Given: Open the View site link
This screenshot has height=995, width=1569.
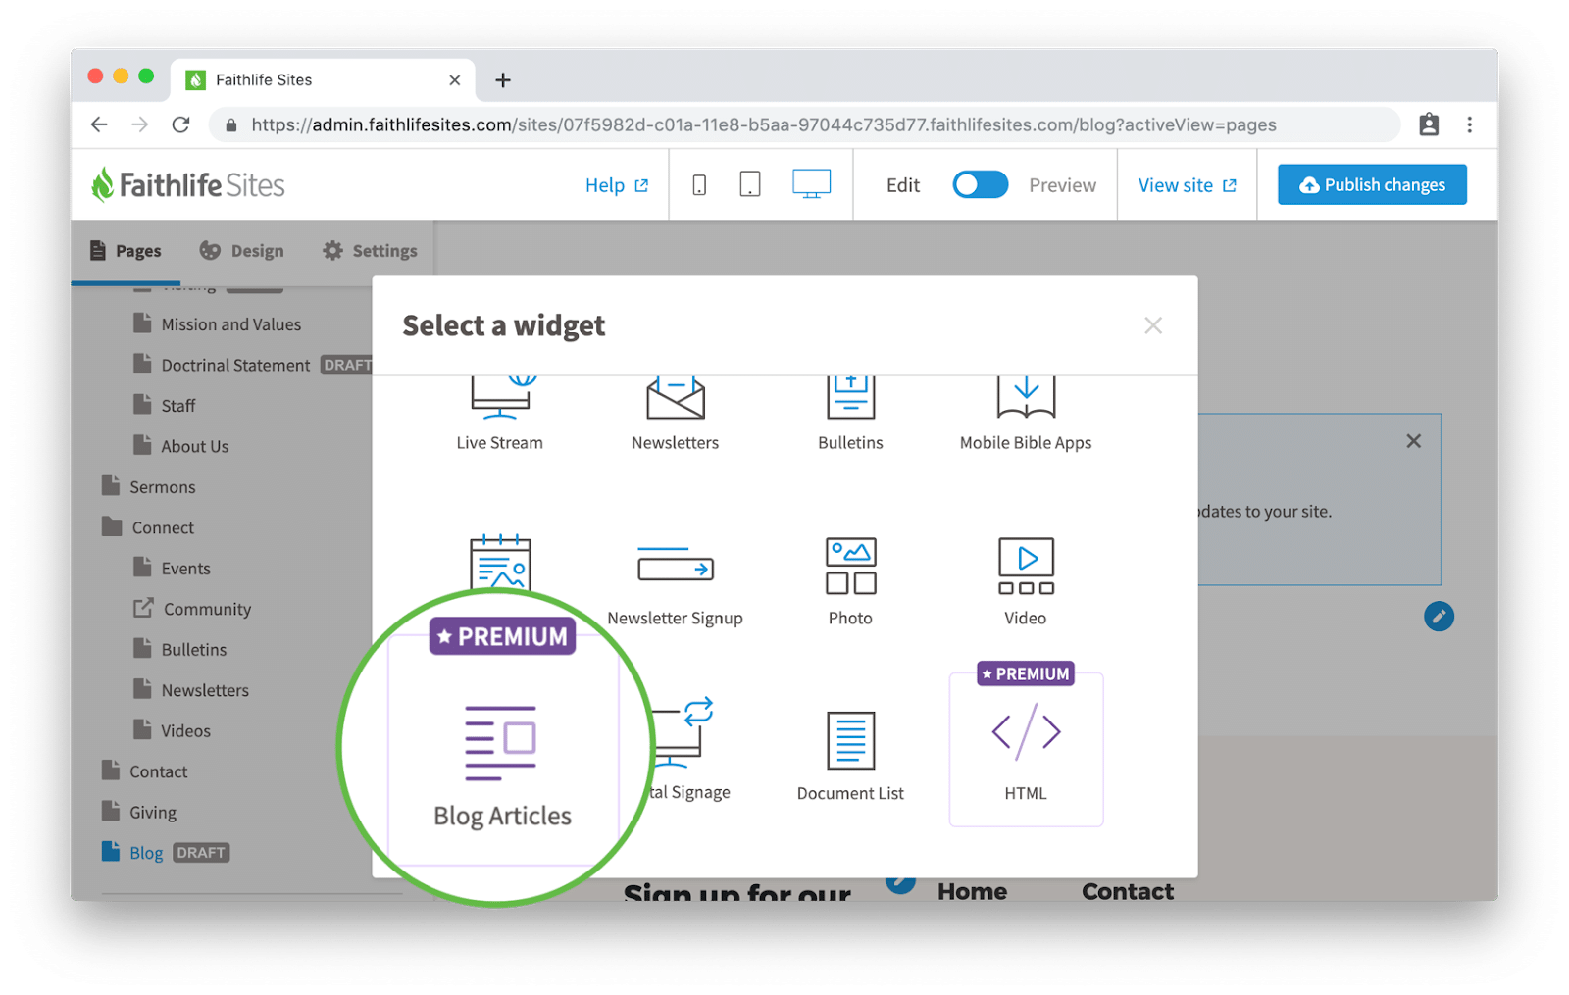Looking at the screenshot, I should coord(1187,184).
